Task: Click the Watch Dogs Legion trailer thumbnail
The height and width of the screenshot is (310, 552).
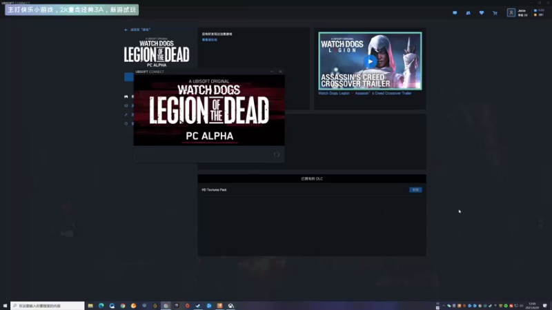Action: coord(370,61)
